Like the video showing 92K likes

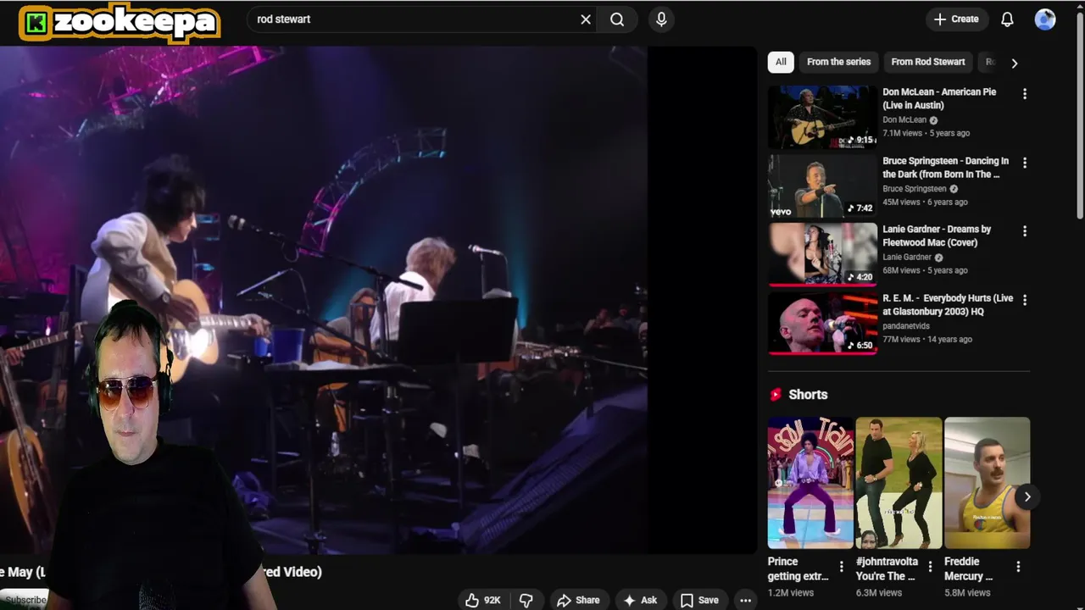(483, 600)
